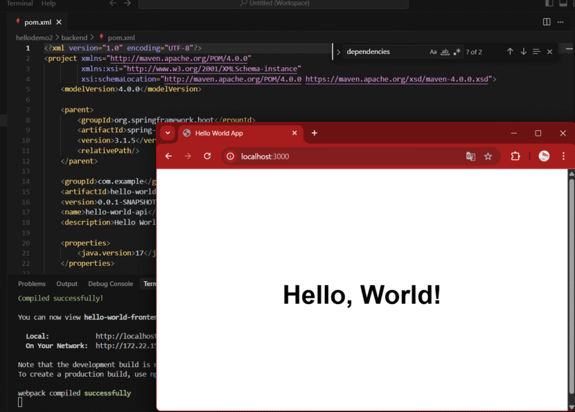The height and width of the screenshot is (412, 575).
Task: Open the XMLSchema-instance URL link
Action: 212,69
